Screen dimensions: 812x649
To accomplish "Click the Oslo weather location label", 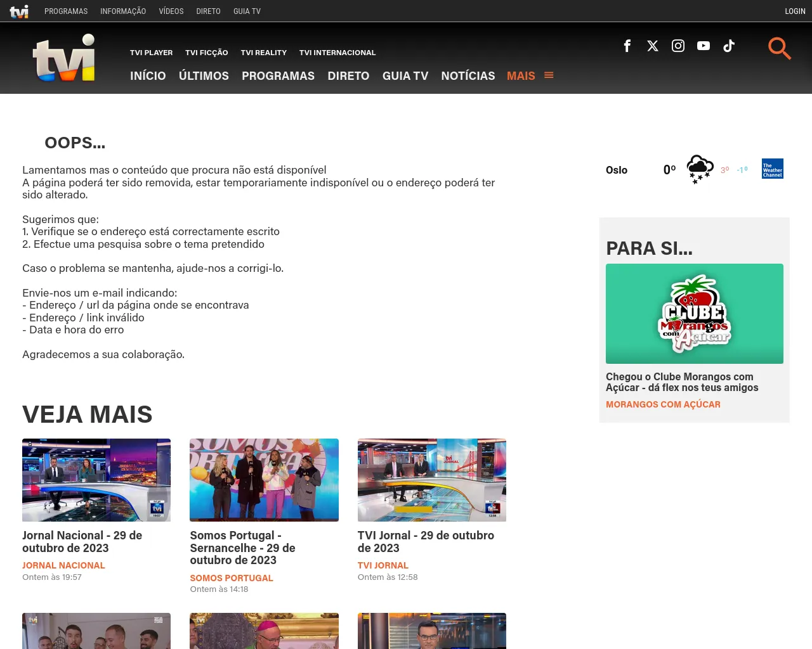I will coord(617,170).
